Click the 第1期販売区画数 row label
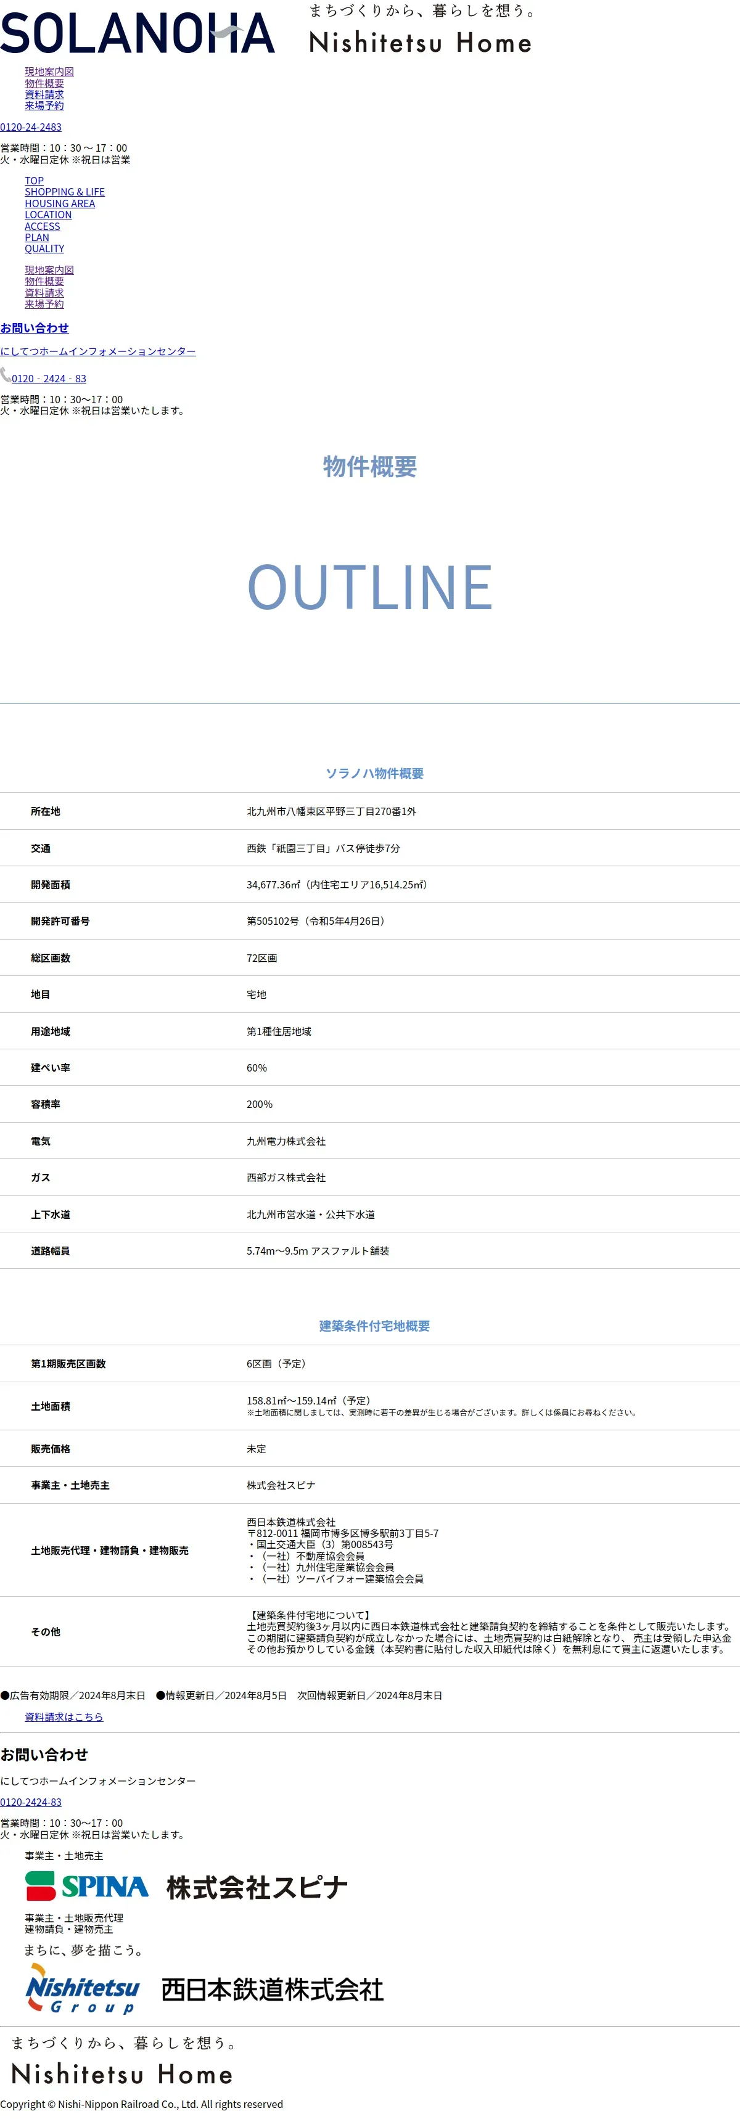The image size is (740, 2119). click(x=68, y=1364)
